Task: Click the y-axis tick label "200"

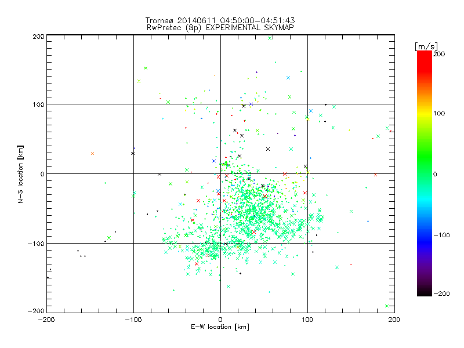Action: [x=38, y=37]
